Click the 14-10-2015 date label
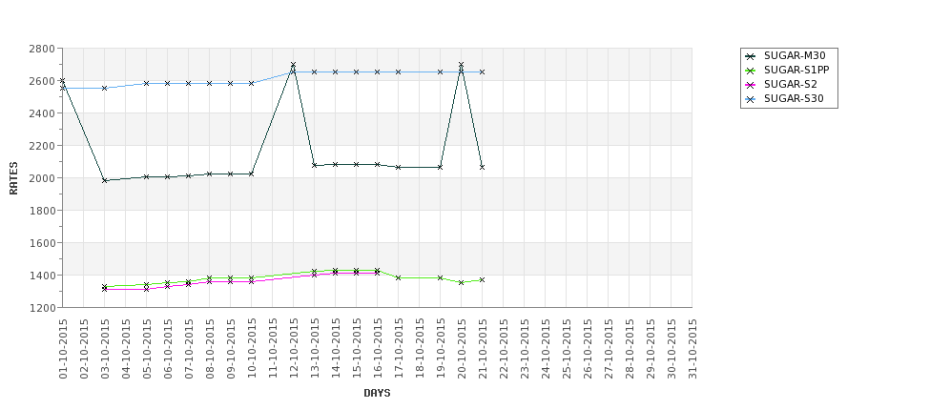The image size is (930, 409). pyautogui.click(x=336, y=349)
